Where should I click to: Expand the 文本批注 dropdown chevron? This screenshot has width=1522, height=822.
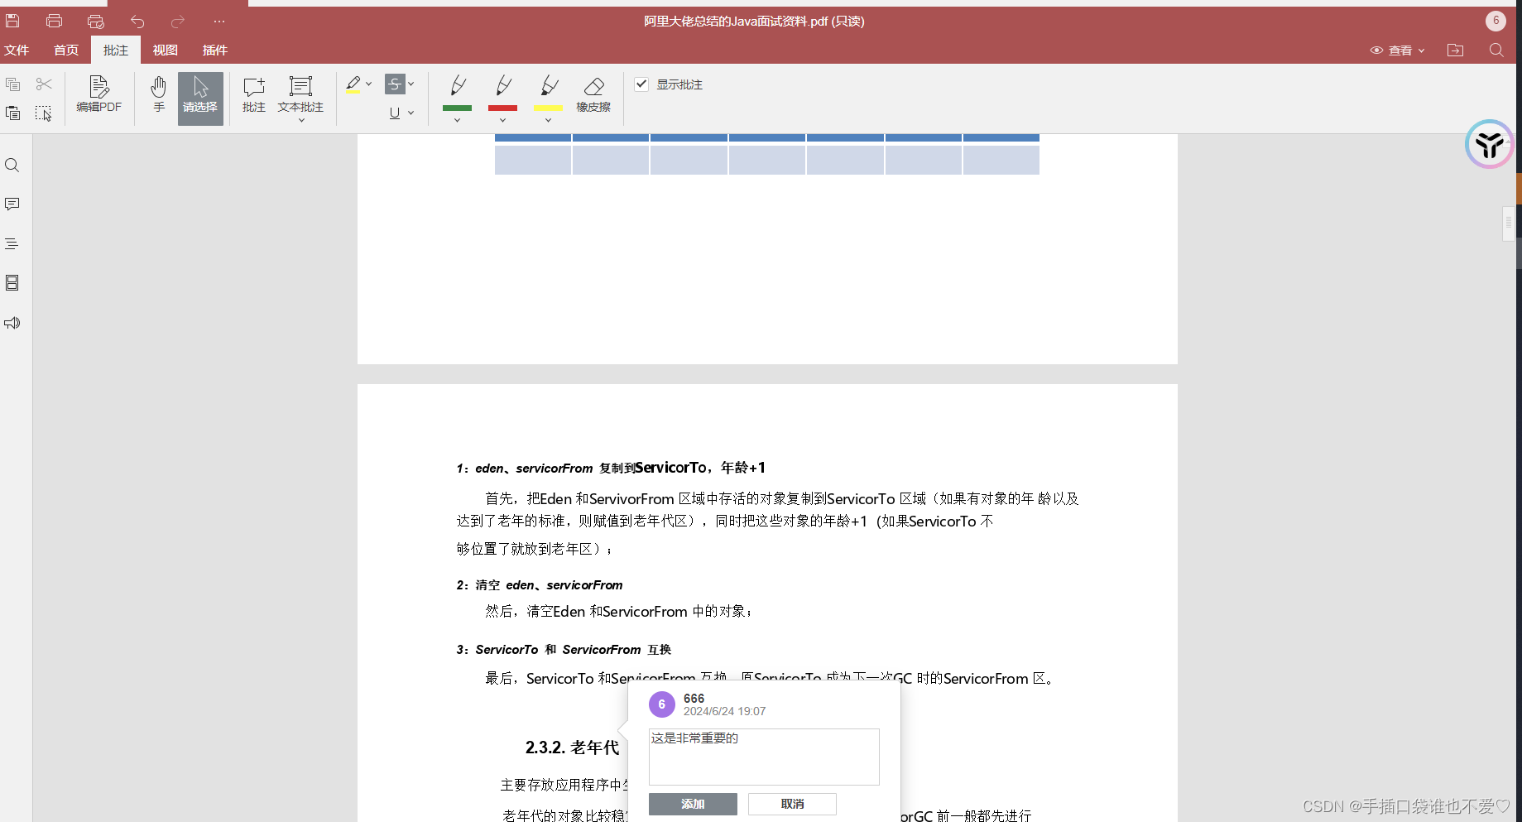tap(301, 120)
